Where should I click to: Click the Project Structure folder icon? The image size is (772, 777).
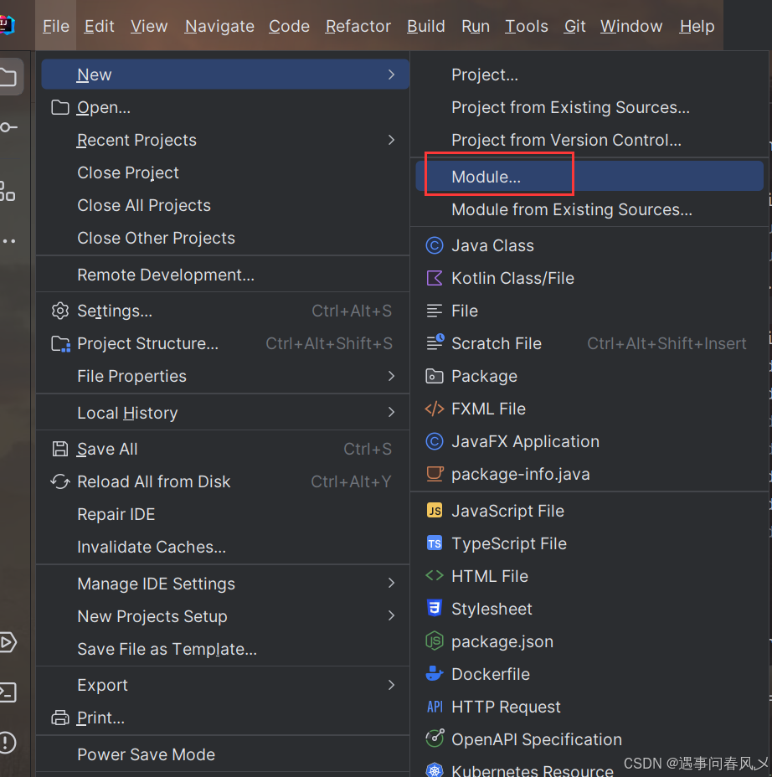click(x=61, y=344)
